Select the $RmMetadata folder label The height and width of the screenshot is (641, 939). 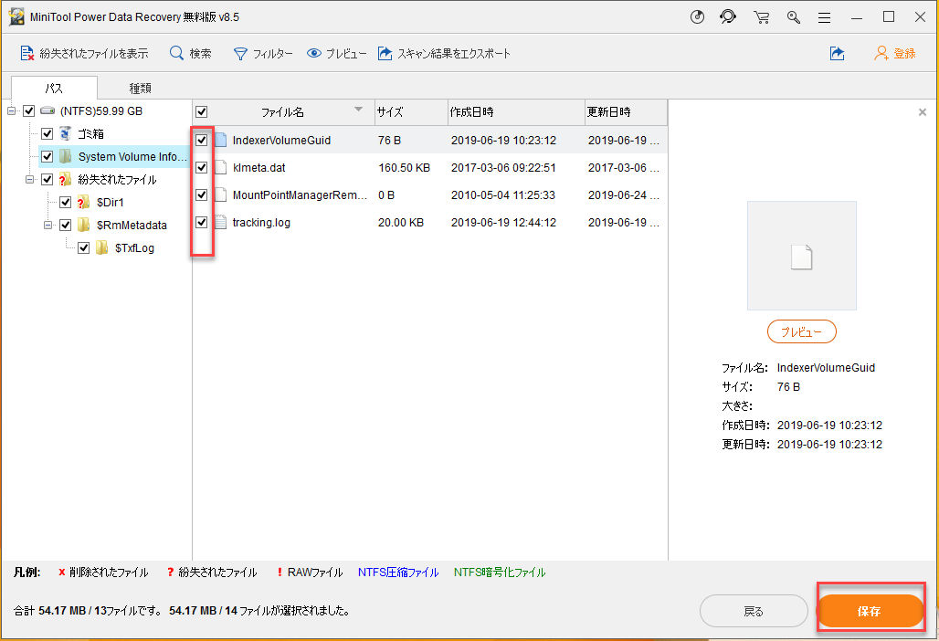(x=132, y=225)
